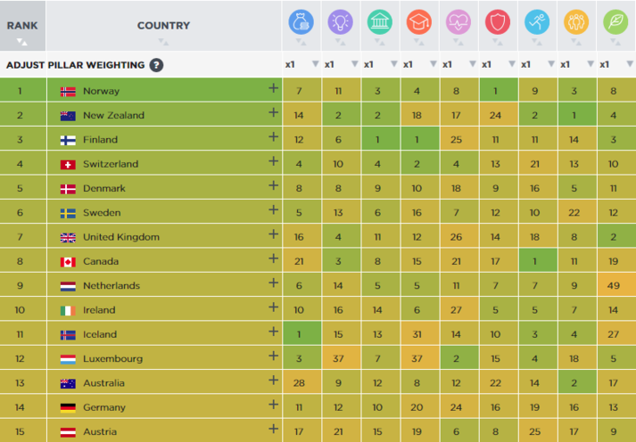Click the green leaf environment icon
This screenshot has width=636, height=442.
tap(615, 21)
